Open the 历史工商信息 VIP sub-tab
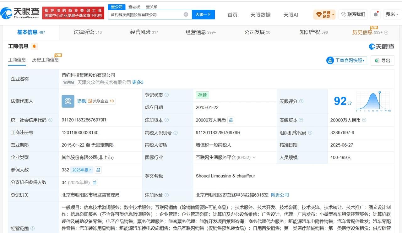The width and height of the screenshot is (402, 233). click(x=46, y=60)
